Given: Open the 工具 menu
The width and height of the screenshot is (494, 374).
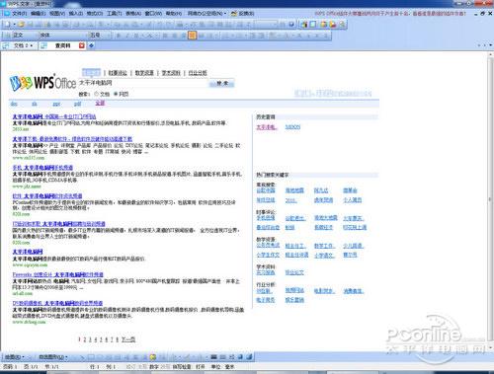Looking at the screenshot, I should coord(115,14).
